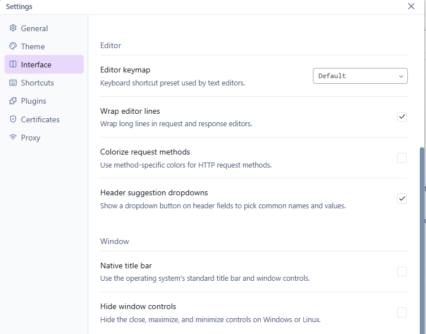This screenshot has height=334, width=426.
Task: Click 'Show a dropdown button on header fields' text
Action: (223, 205)
